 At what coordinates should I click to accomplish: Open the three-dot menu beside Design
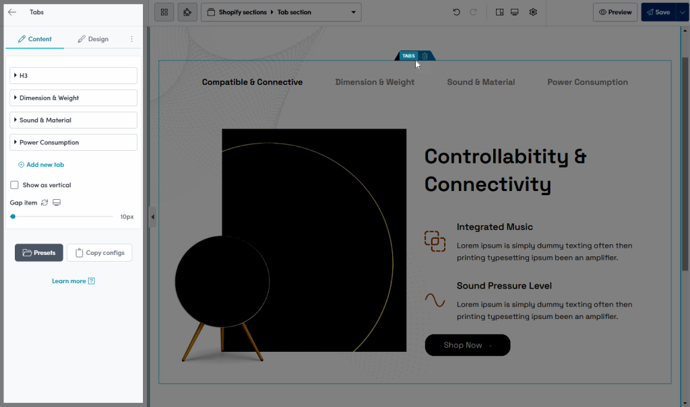(x=131, y=39)
